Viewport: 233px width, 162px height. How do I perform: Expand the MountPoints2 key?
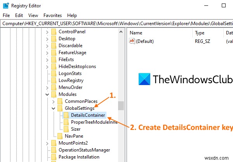point(47,143)
